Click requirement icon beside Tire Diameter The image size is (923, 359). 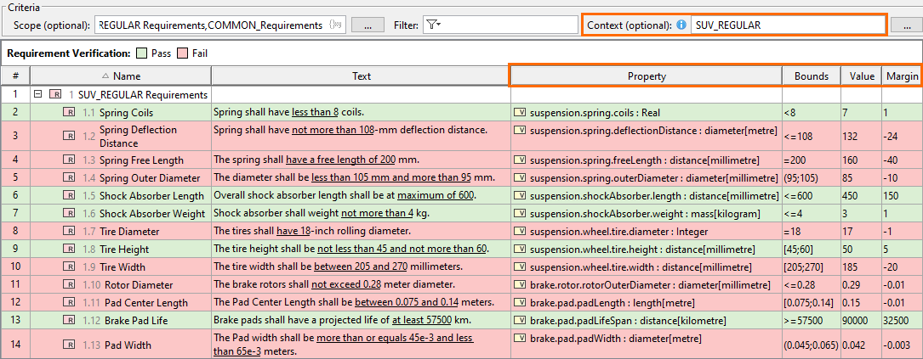(69, 231)
